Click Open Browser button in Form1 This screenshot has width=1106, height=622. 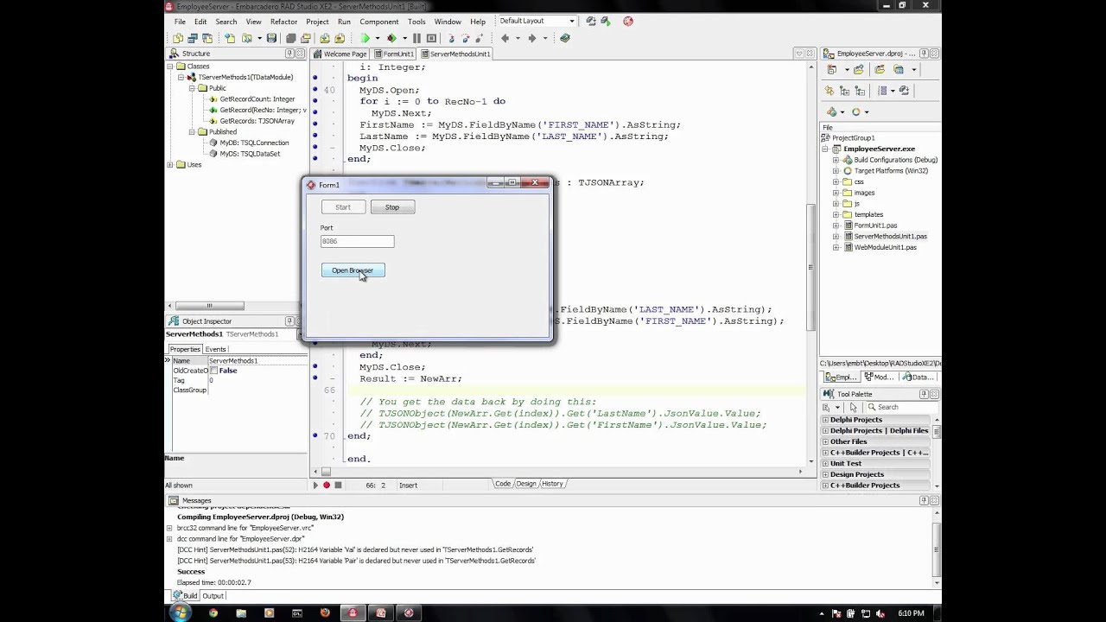[353, 270]
